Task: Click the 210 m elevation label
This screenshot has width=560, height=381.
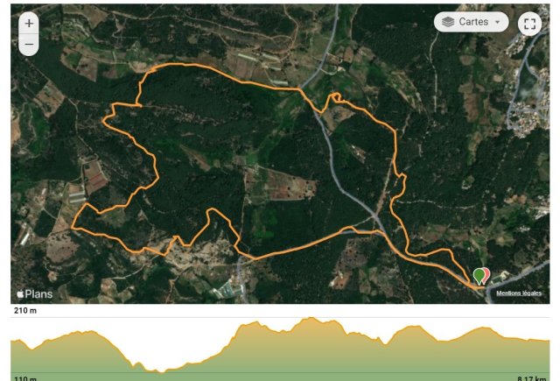Action: [25, 311]
